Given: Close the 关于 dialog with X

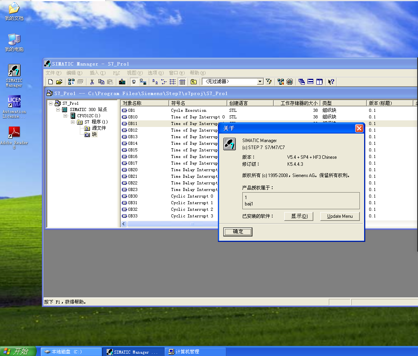Looking at the screenshot, I should click(359, 129).
